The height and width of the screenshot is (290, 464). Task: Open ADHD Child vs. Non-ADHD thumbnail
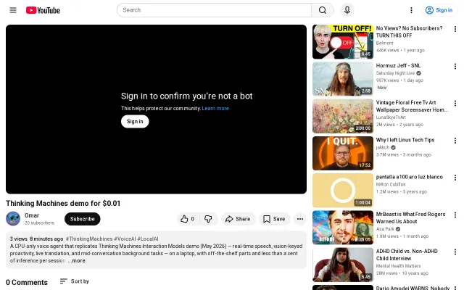(343, 265)
